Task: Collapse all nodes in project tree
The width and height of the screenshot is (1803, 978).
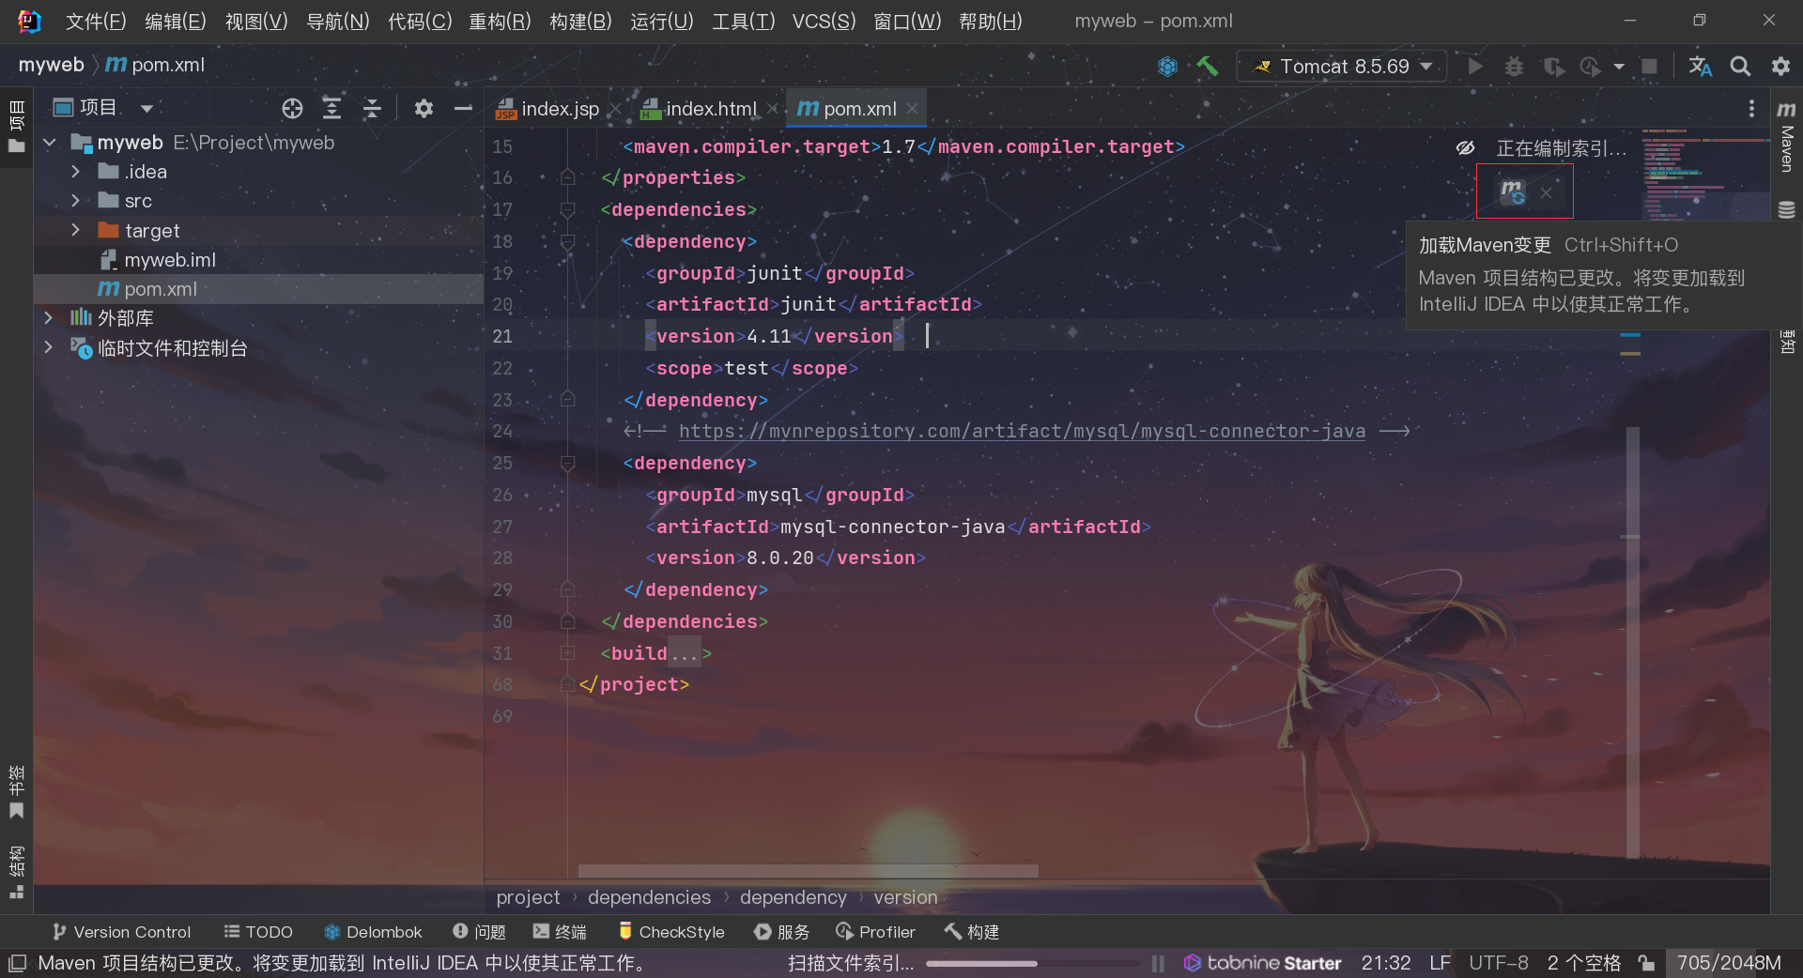Action: [372, 109]
